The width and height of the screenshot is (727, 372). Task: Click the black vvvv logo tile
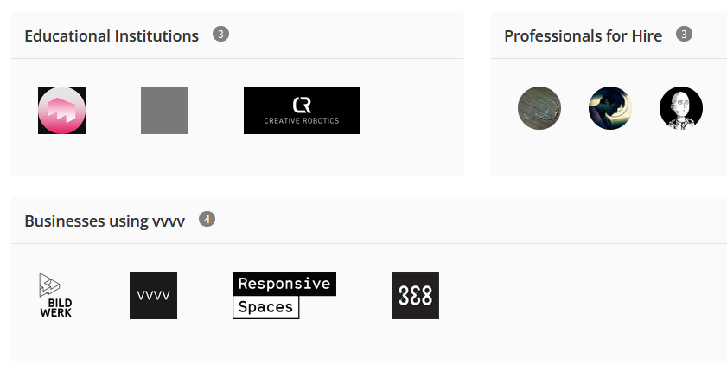pos(154,296)
